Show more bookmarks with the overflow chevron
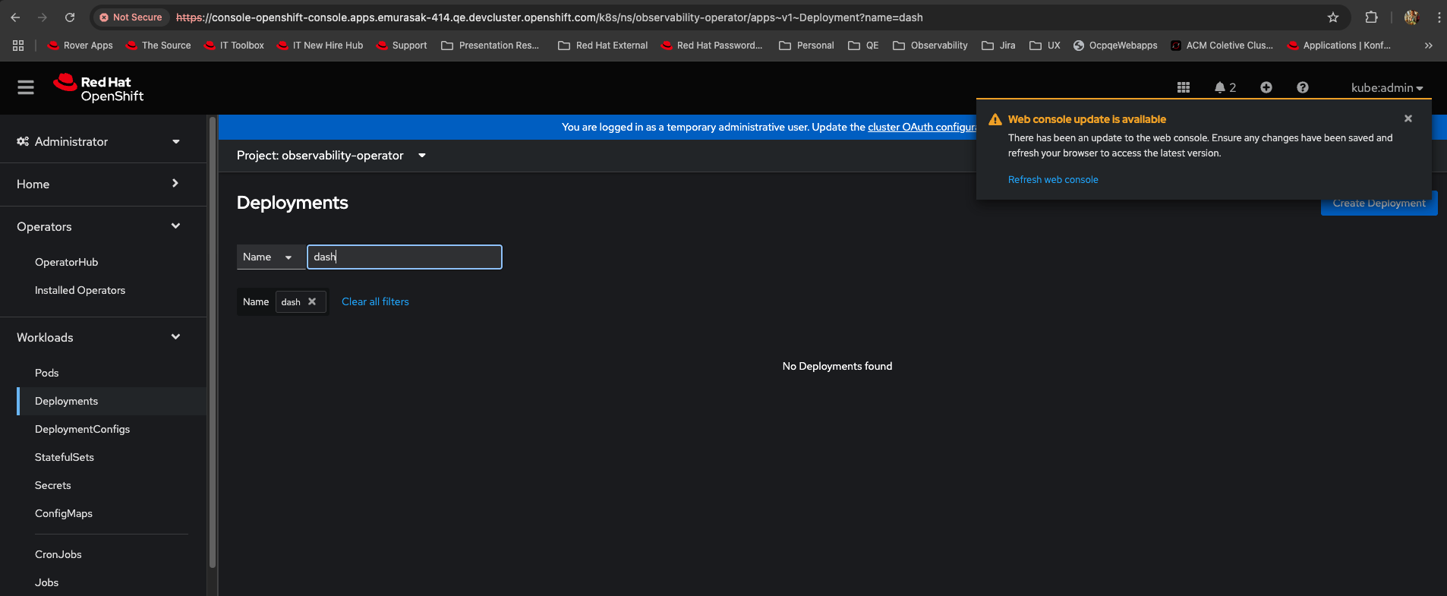This screenshot has width=1447, height=596. click(x=1429, y=46)
